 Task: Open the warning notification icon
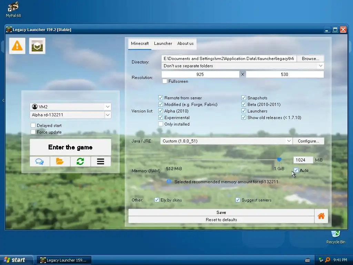17,46
